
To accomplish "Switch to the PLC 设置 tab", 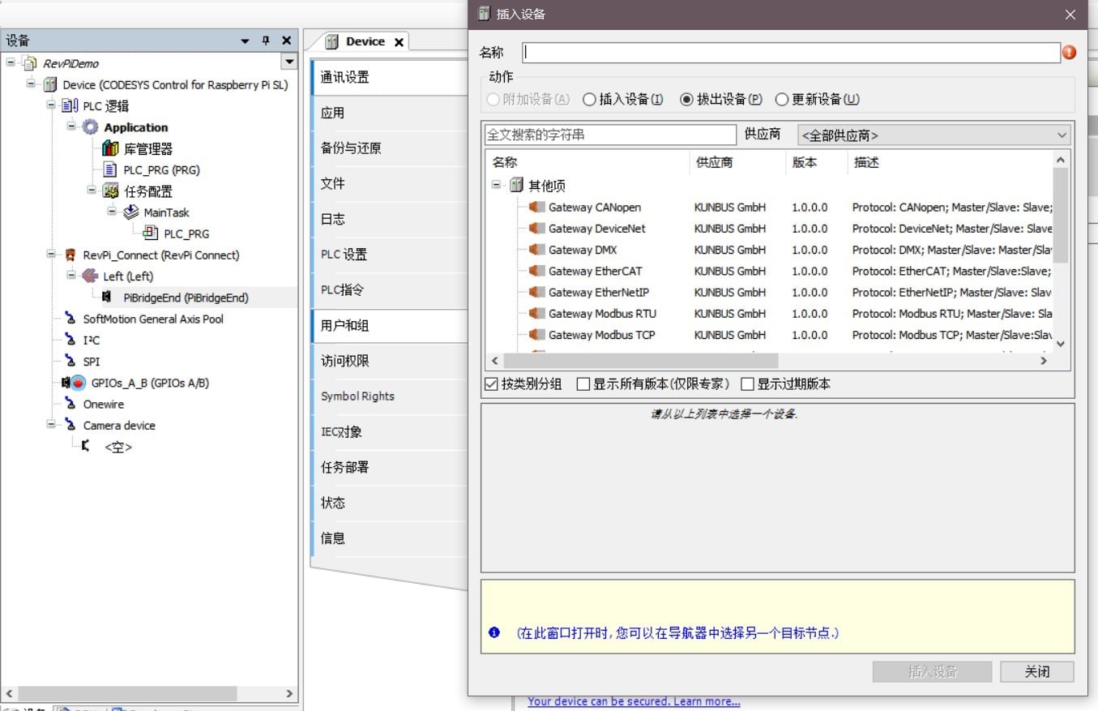I will point(344,255).
